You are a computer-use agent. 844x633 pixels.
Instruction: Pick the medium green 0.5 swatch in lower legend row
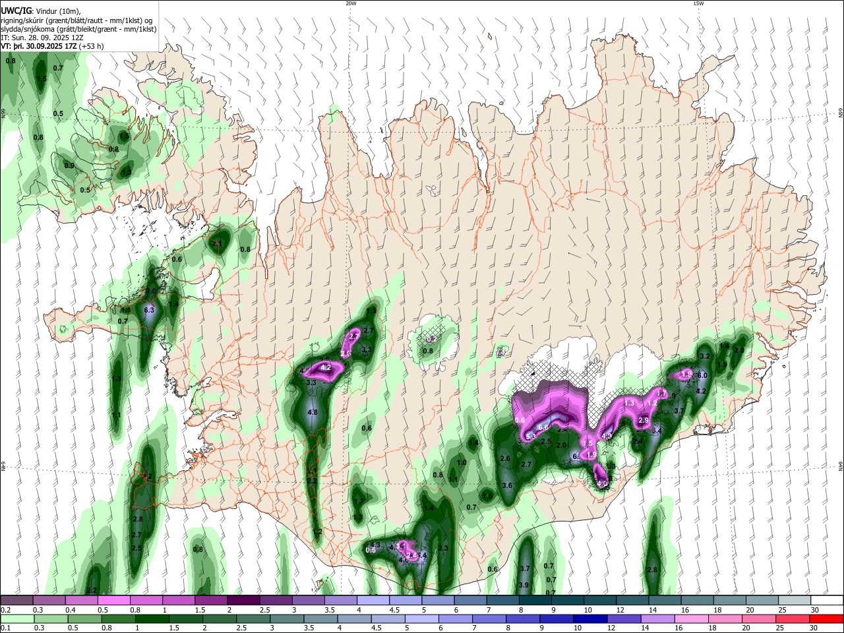[85, 618]
